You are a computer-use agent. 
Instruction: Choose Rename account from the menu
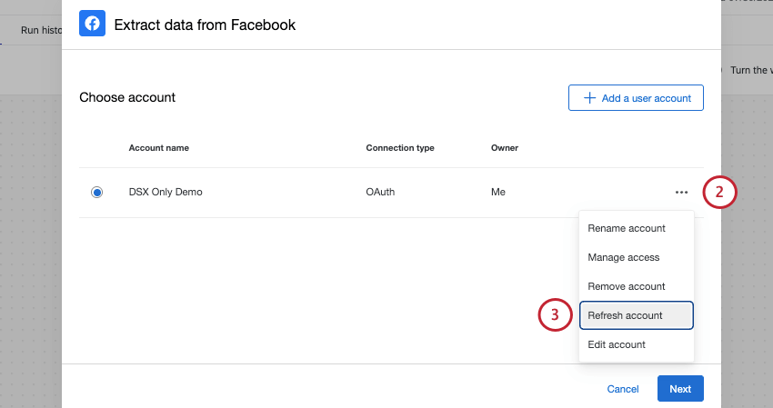[x=627, y=228]
